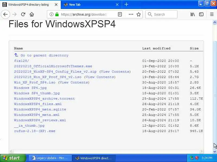Click the green secure connection padlock
Viewport: 217px width, 162px height.
pos(57,14)
